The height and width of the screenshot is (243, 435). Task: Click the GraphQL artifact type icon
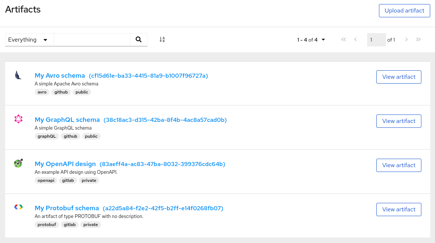point(18,119)
